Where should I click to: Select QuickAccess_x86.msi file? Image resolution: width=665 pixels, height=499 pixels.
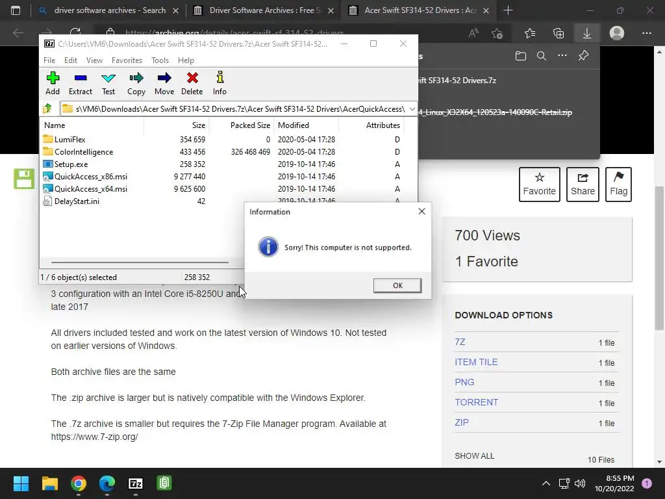85,176
